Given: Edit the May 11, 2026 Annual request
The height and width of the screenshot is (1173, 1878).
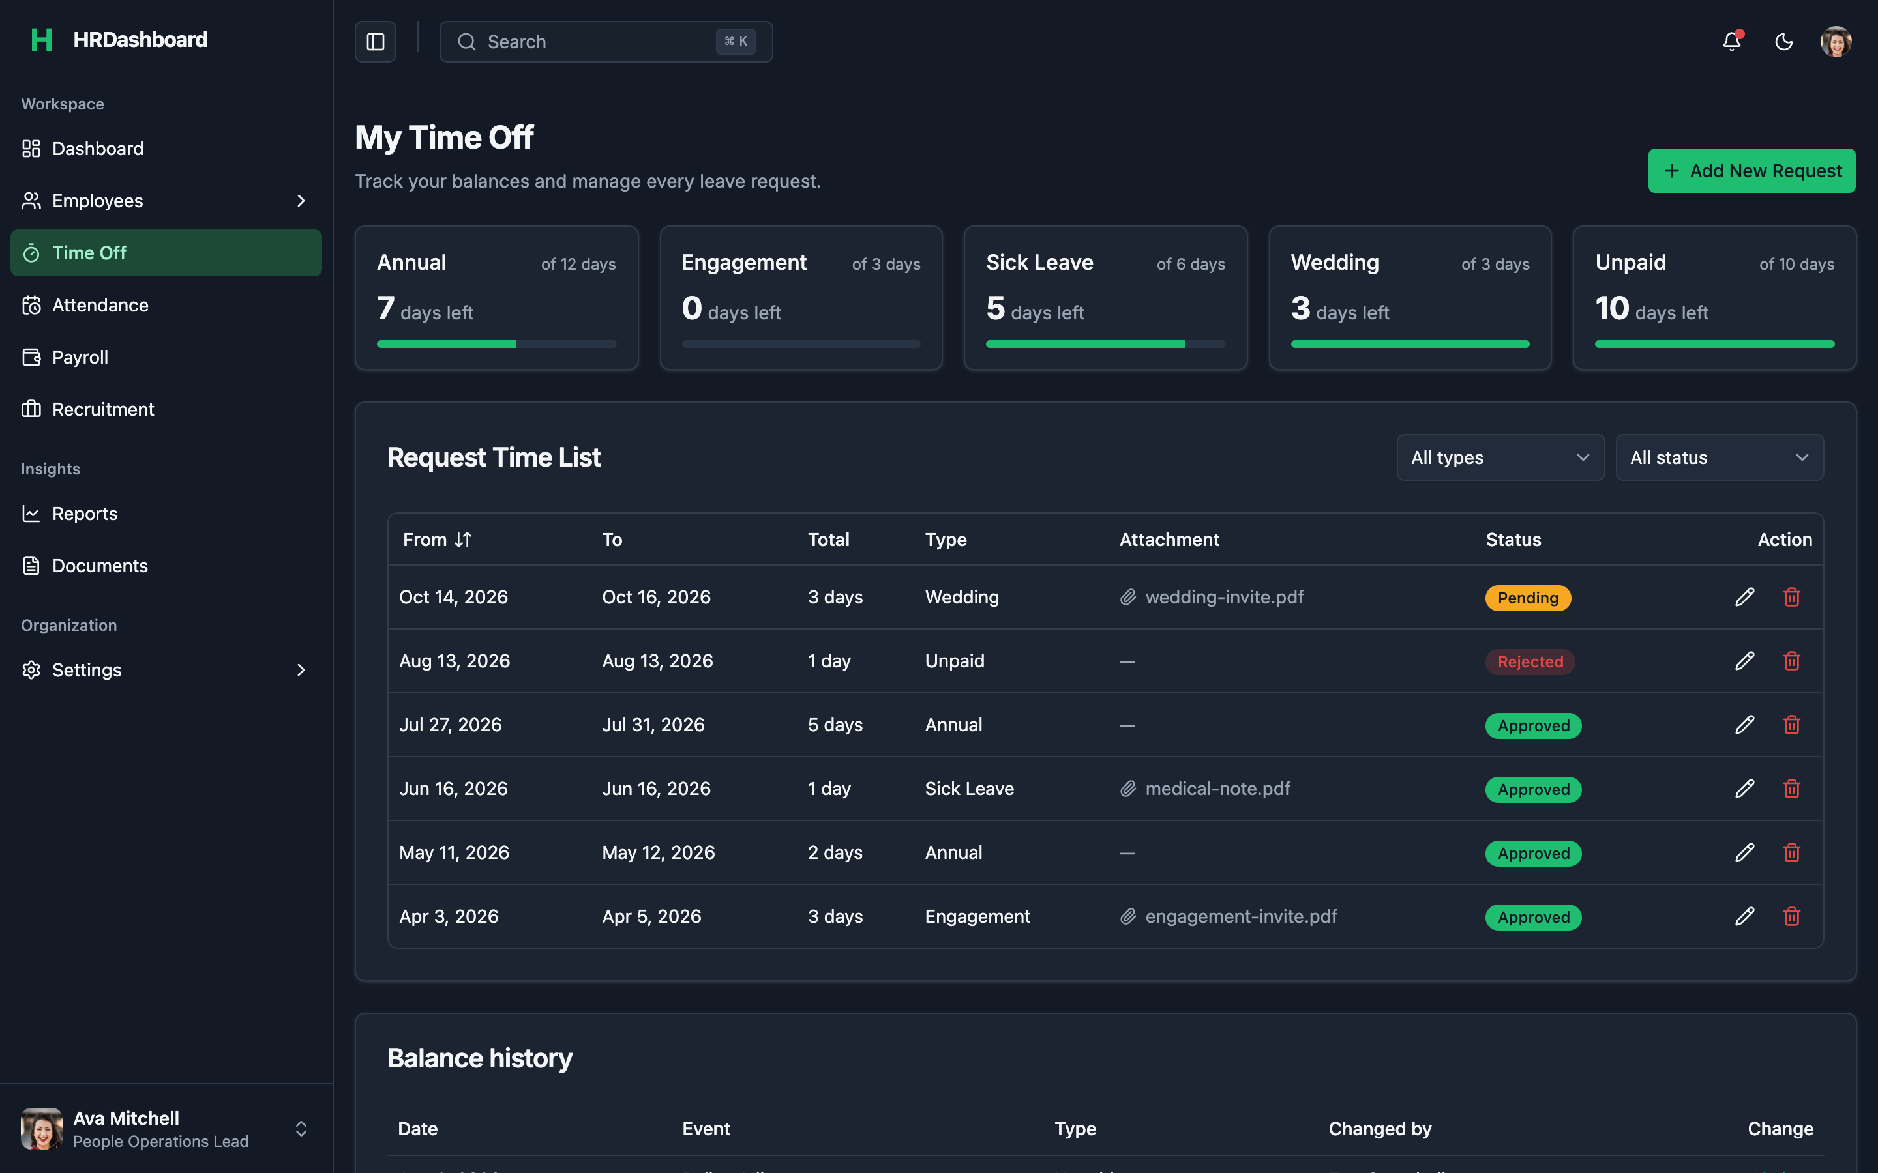Looking at the screenshot, I should tap(1744, 852).
